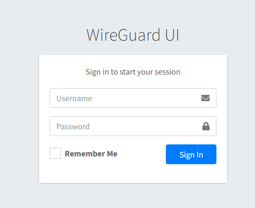Enable the Remember Me option box
The image size is (255, 208).
pyautogui.click(x=55, y=153)
